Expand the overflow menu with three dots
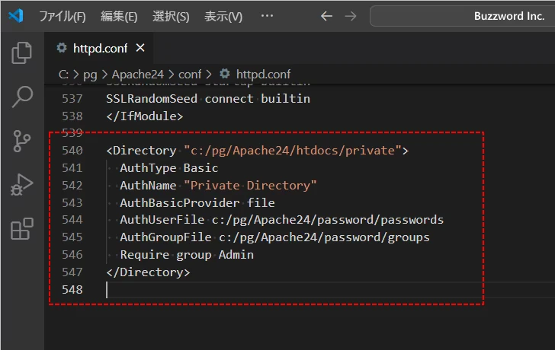Screen dimensions: 555x350 [x=266, y=16]
